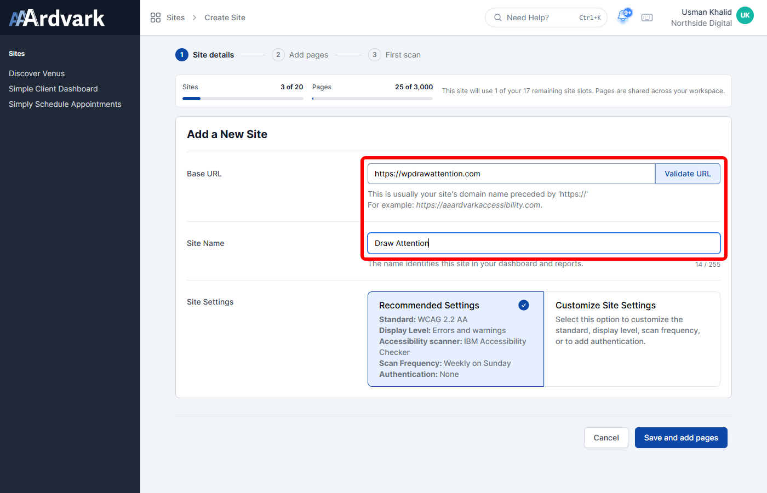The width and height of the screenshot is (767, 493).
Task: Click the example URL aaardvarkaccessibility.com text
Action: (x=478, y=205)
